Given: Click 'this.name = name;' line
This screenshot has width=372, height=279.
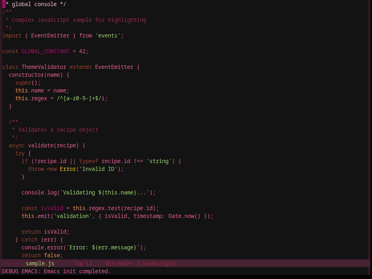Looking at the screenshot, I should tap(42, 90).
